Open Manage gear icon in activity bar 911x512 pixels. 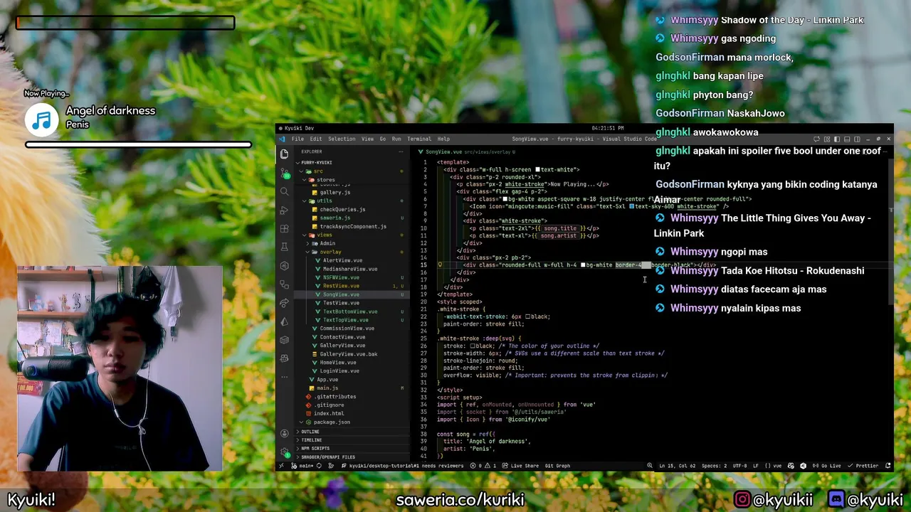284,452
